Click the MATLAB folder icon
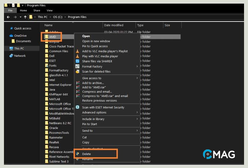Viewport: 248px width, 168px height. click(x=46, y=99)
